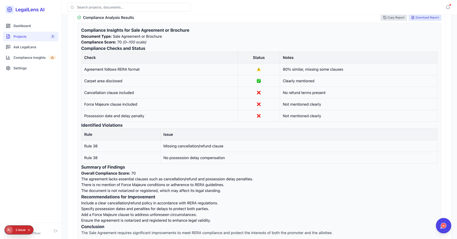Viewport: 457px width, 239px height.
Task: Open the Projects section
Action: pos(31,37)
